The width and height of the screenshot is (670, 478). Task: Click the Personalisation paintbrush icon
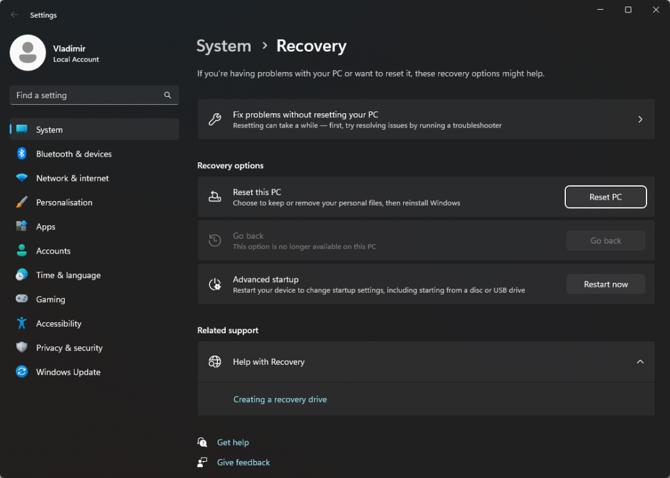(x=22, y=202)
